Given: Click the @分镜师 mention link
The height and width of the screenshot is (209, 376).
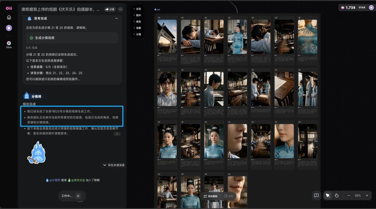Looking at the screenshot, I should pos(53,180).
